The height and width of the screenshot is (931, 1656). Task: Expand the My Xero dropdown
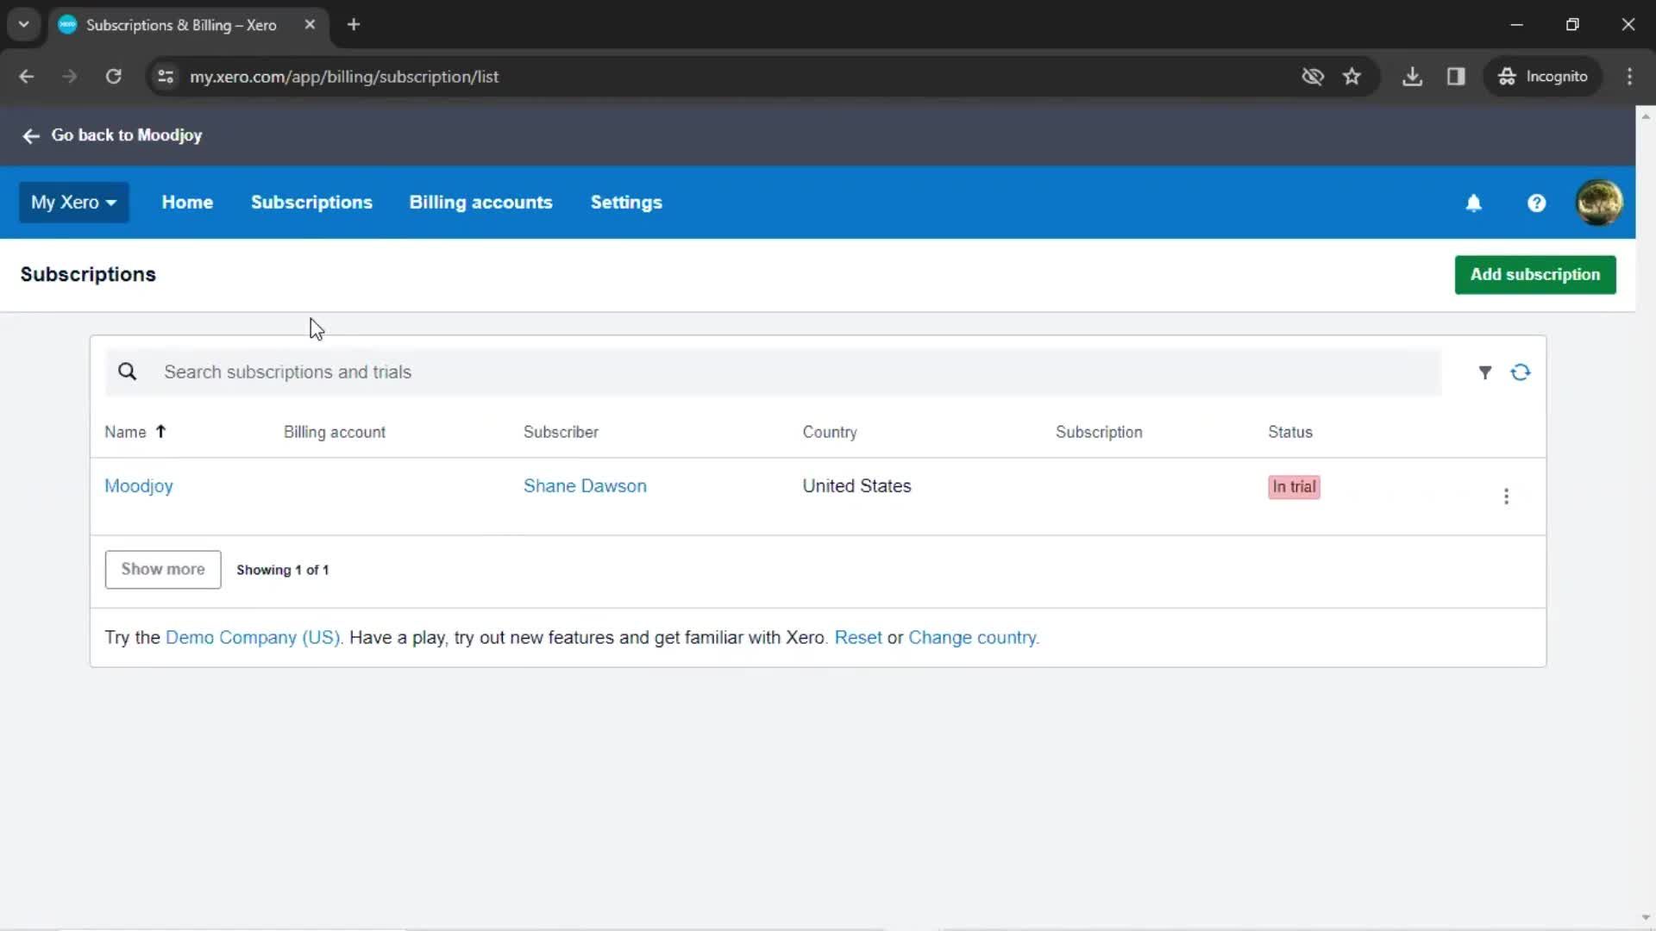click(74, 203)
